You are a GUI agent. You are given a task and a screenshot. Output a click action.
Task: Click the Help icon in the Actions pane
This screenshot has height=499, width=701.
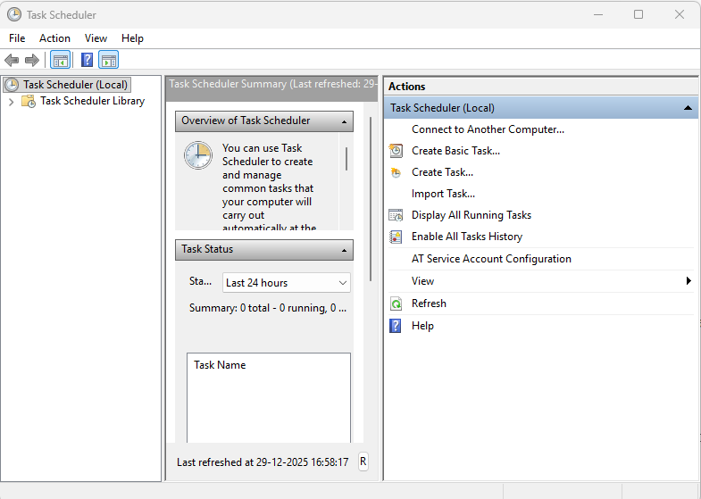click(x=396, y=326)
